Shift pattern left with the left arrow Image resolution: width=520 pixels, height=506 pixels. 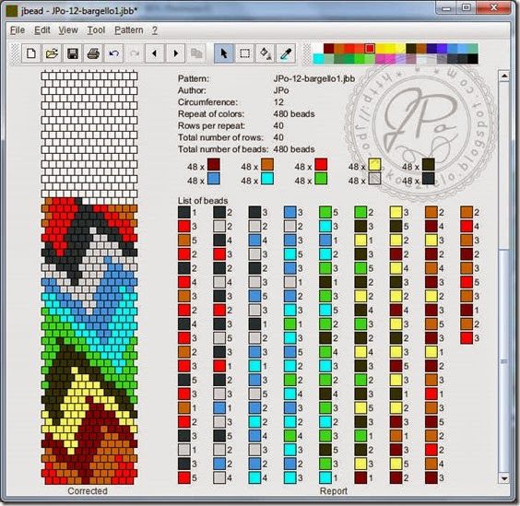click(x=155, y=53)
